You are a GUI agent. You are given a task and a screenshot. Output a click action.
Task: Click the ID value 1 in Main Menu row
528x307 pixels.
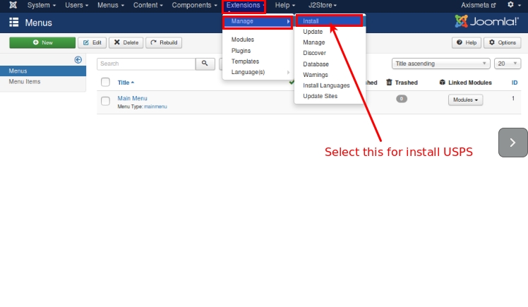pyautogui.click(x=513, y=98)
